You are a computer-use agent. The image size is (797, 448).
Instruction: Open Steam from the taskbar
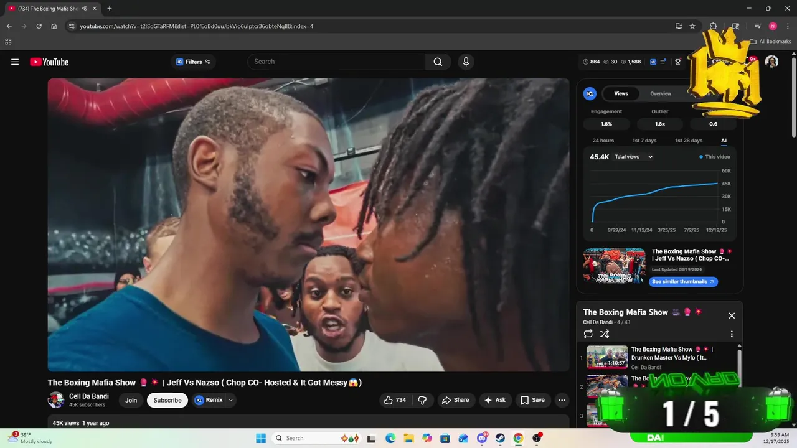pos(500,438)
